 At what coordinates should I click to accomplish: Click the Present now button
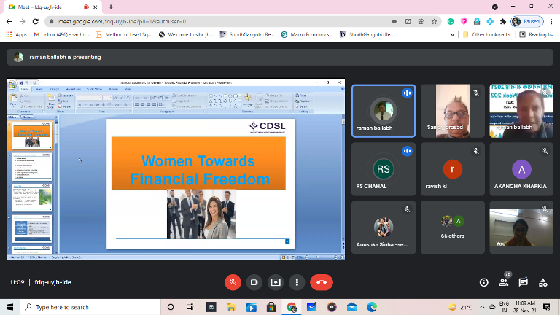click(x=276, y=282)
